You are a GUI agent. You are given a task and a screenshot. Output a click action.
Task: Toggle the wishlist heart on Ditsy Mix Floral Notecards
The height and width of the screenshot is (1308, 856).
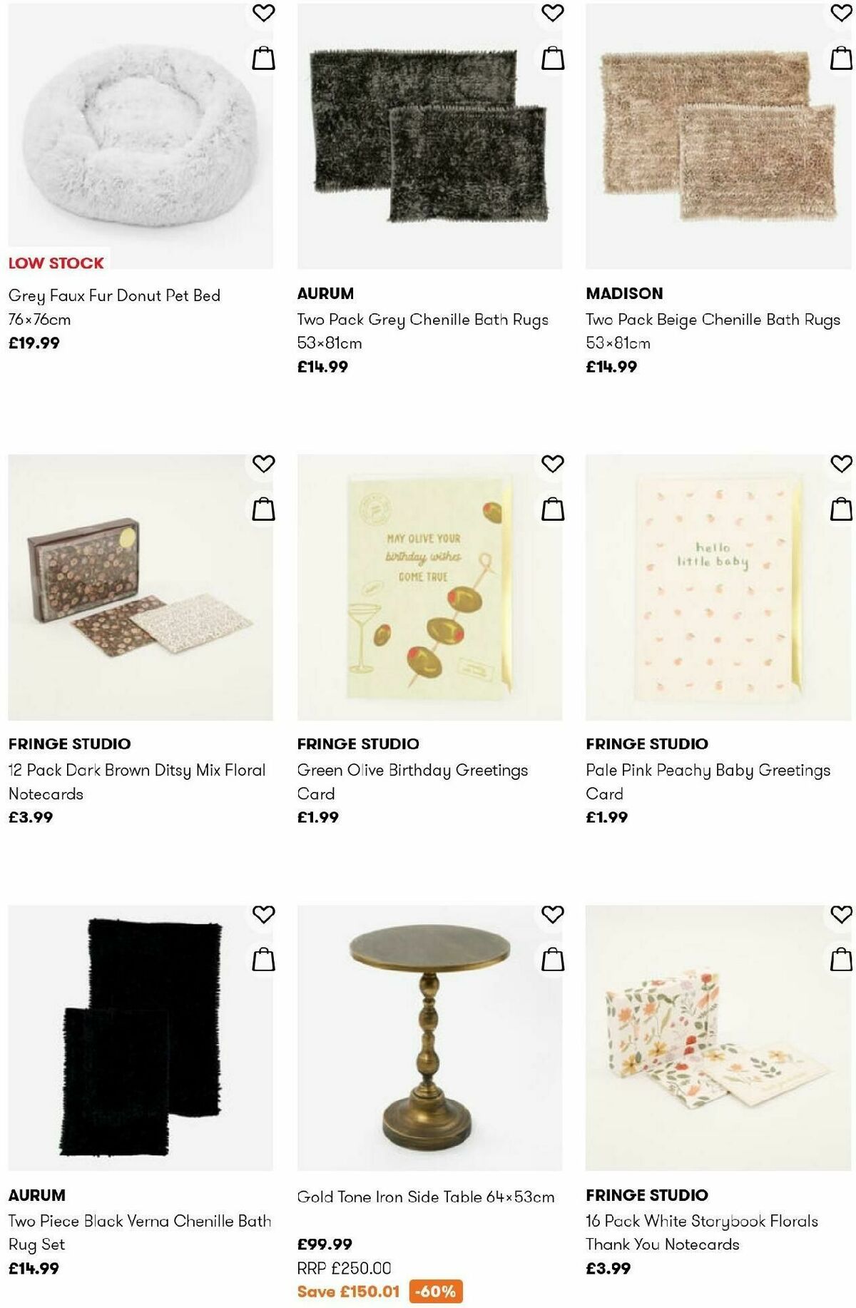point(263,462)
